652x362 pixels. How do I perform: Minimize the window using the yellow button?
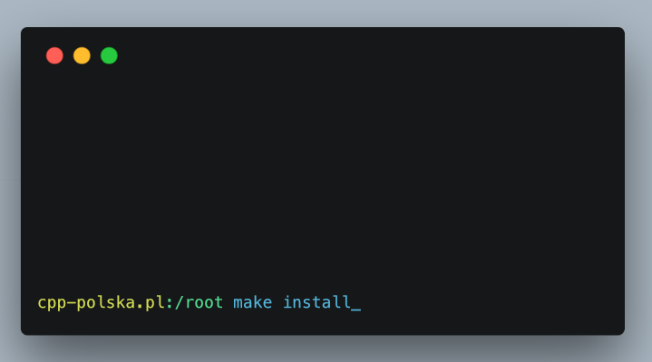pyautogui.click(x=82, y=55)
